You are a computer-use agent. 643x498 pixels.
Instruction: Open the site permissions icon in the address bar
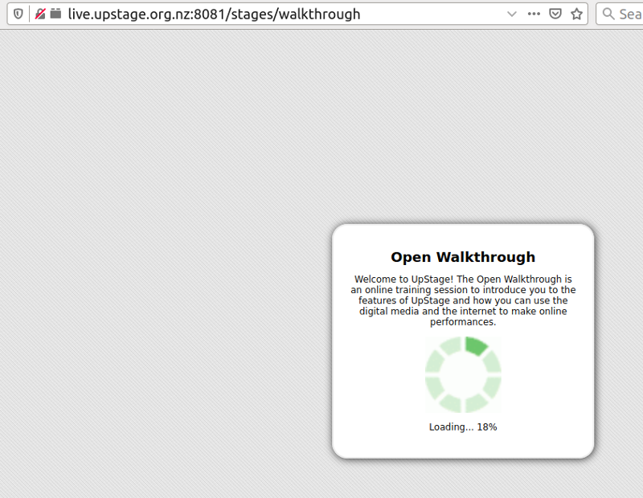click(55, 14)
